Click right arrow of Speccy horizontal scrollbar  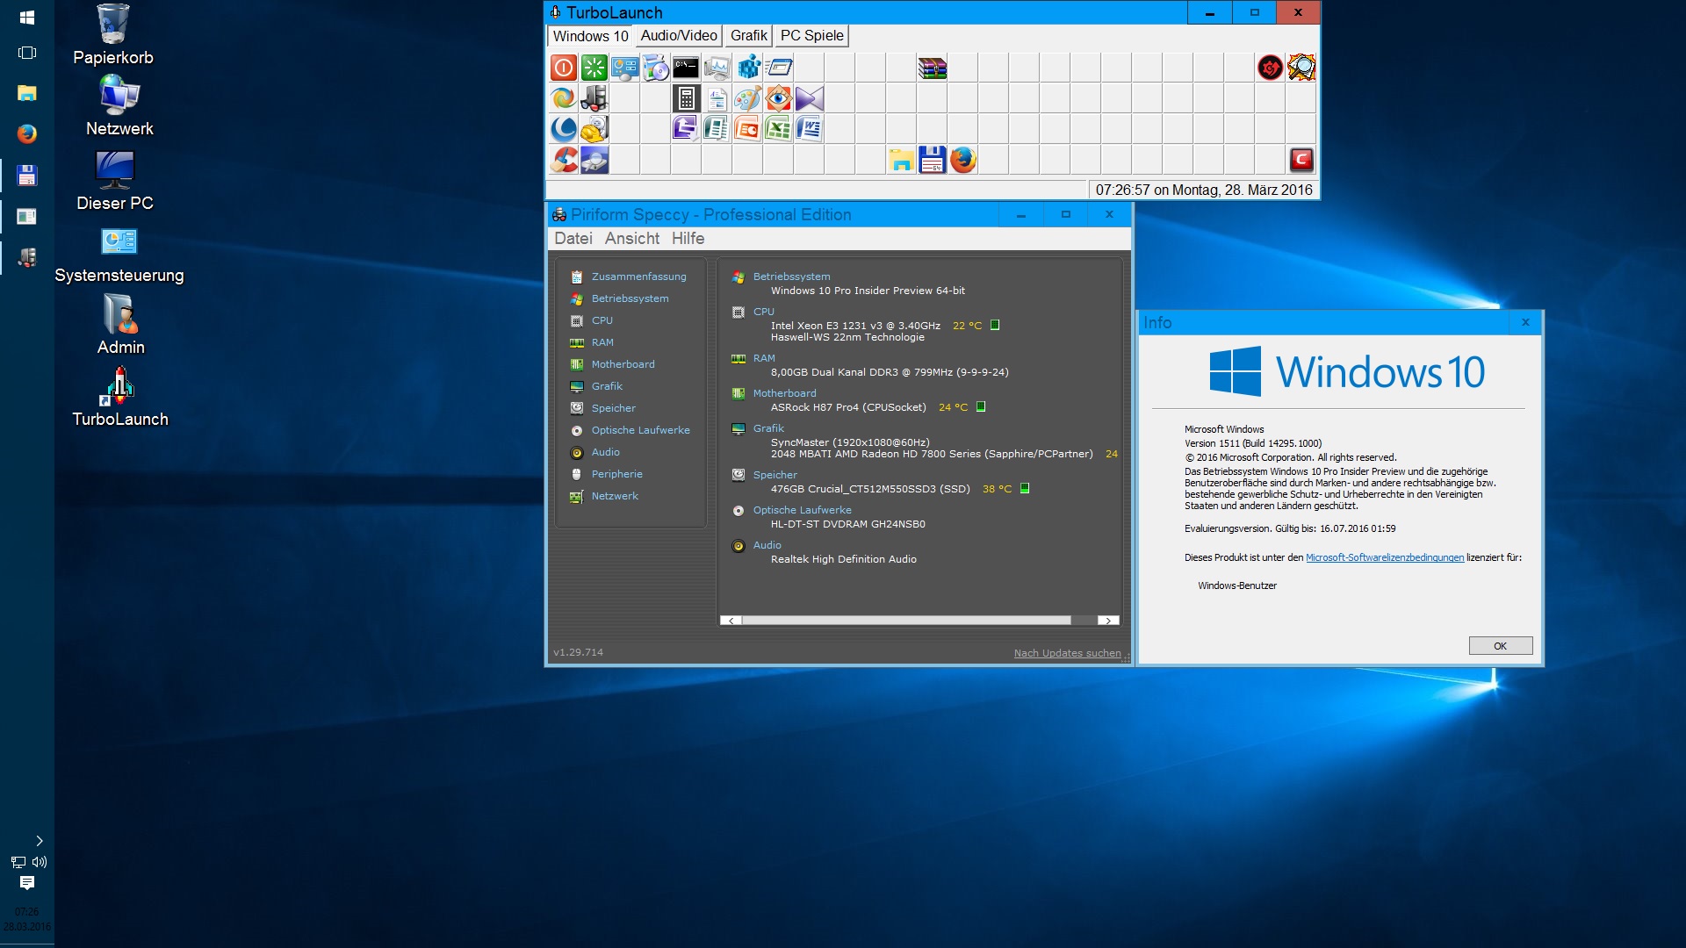(x=1108, y=621)
